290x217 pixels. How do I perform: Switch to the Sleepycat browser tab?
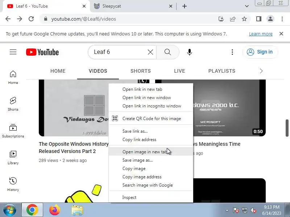coord(129,6)
